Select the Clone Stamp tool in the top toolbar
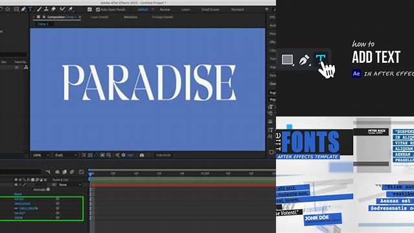The height and width of the screenshot is (233, 414). tap(46, 9)
